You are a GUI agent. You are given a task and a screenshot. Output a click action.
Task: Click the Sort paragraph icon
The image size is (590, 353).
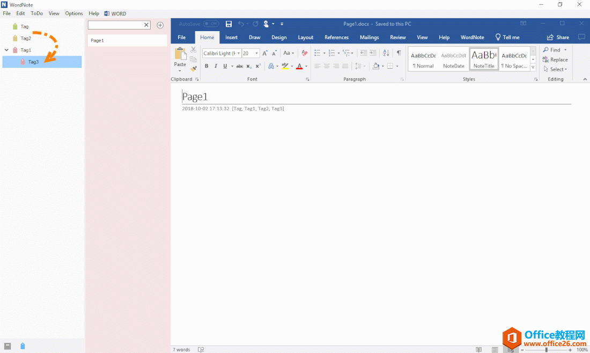point(386,53)
